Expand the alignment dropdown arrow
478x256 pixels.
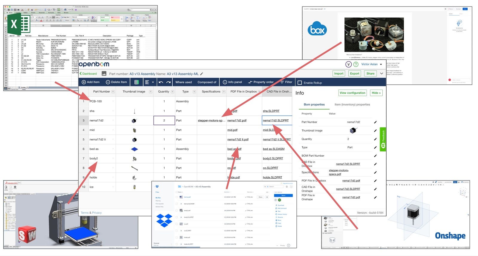pos(153,82)
